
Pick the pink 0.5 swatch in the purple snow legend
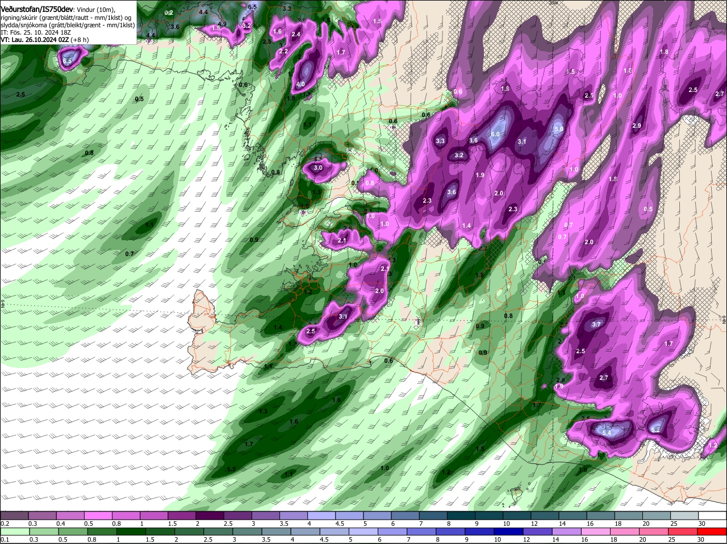point(98,515)
